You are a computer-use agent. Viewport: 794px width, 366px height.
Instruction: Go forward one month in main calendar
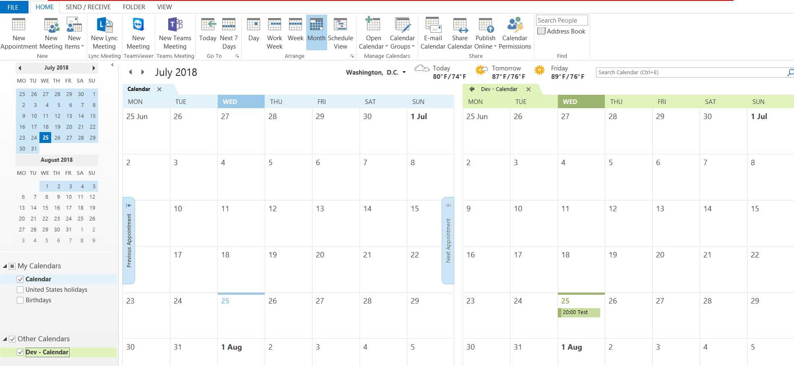[x=143, y=72]
